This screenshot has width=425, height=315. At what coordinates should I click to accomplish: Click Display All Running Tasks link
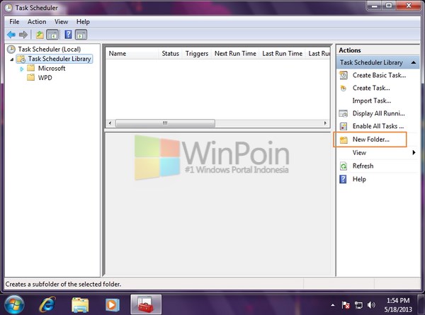point(379,113)
